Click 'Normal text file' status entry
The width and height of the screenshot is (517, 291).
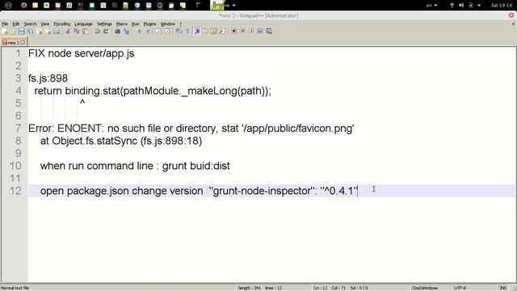15,288
